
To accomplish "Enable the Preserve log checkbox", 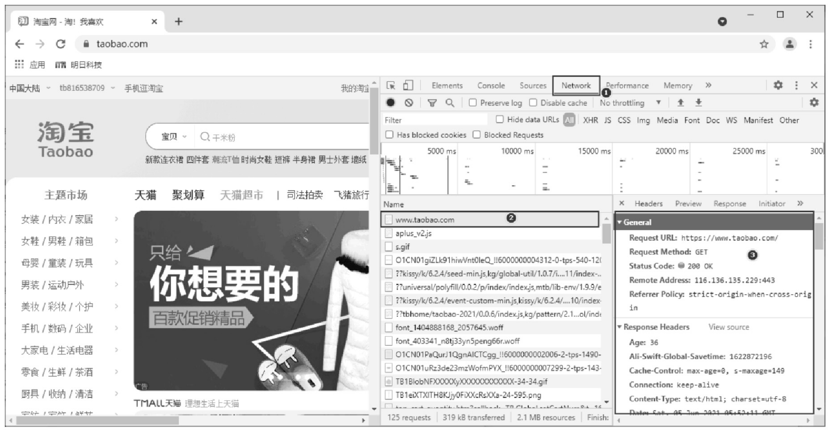I will (x=473, y=103).
